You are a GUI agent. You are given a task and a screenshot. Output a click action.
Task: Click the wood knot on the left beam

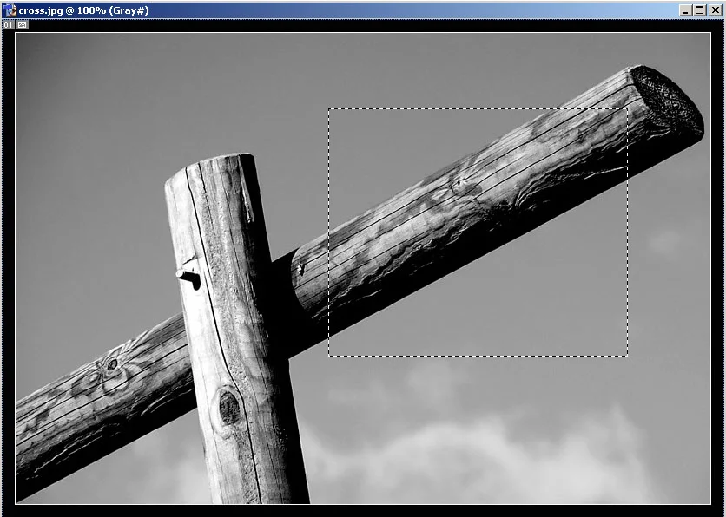tap(111, 365)
